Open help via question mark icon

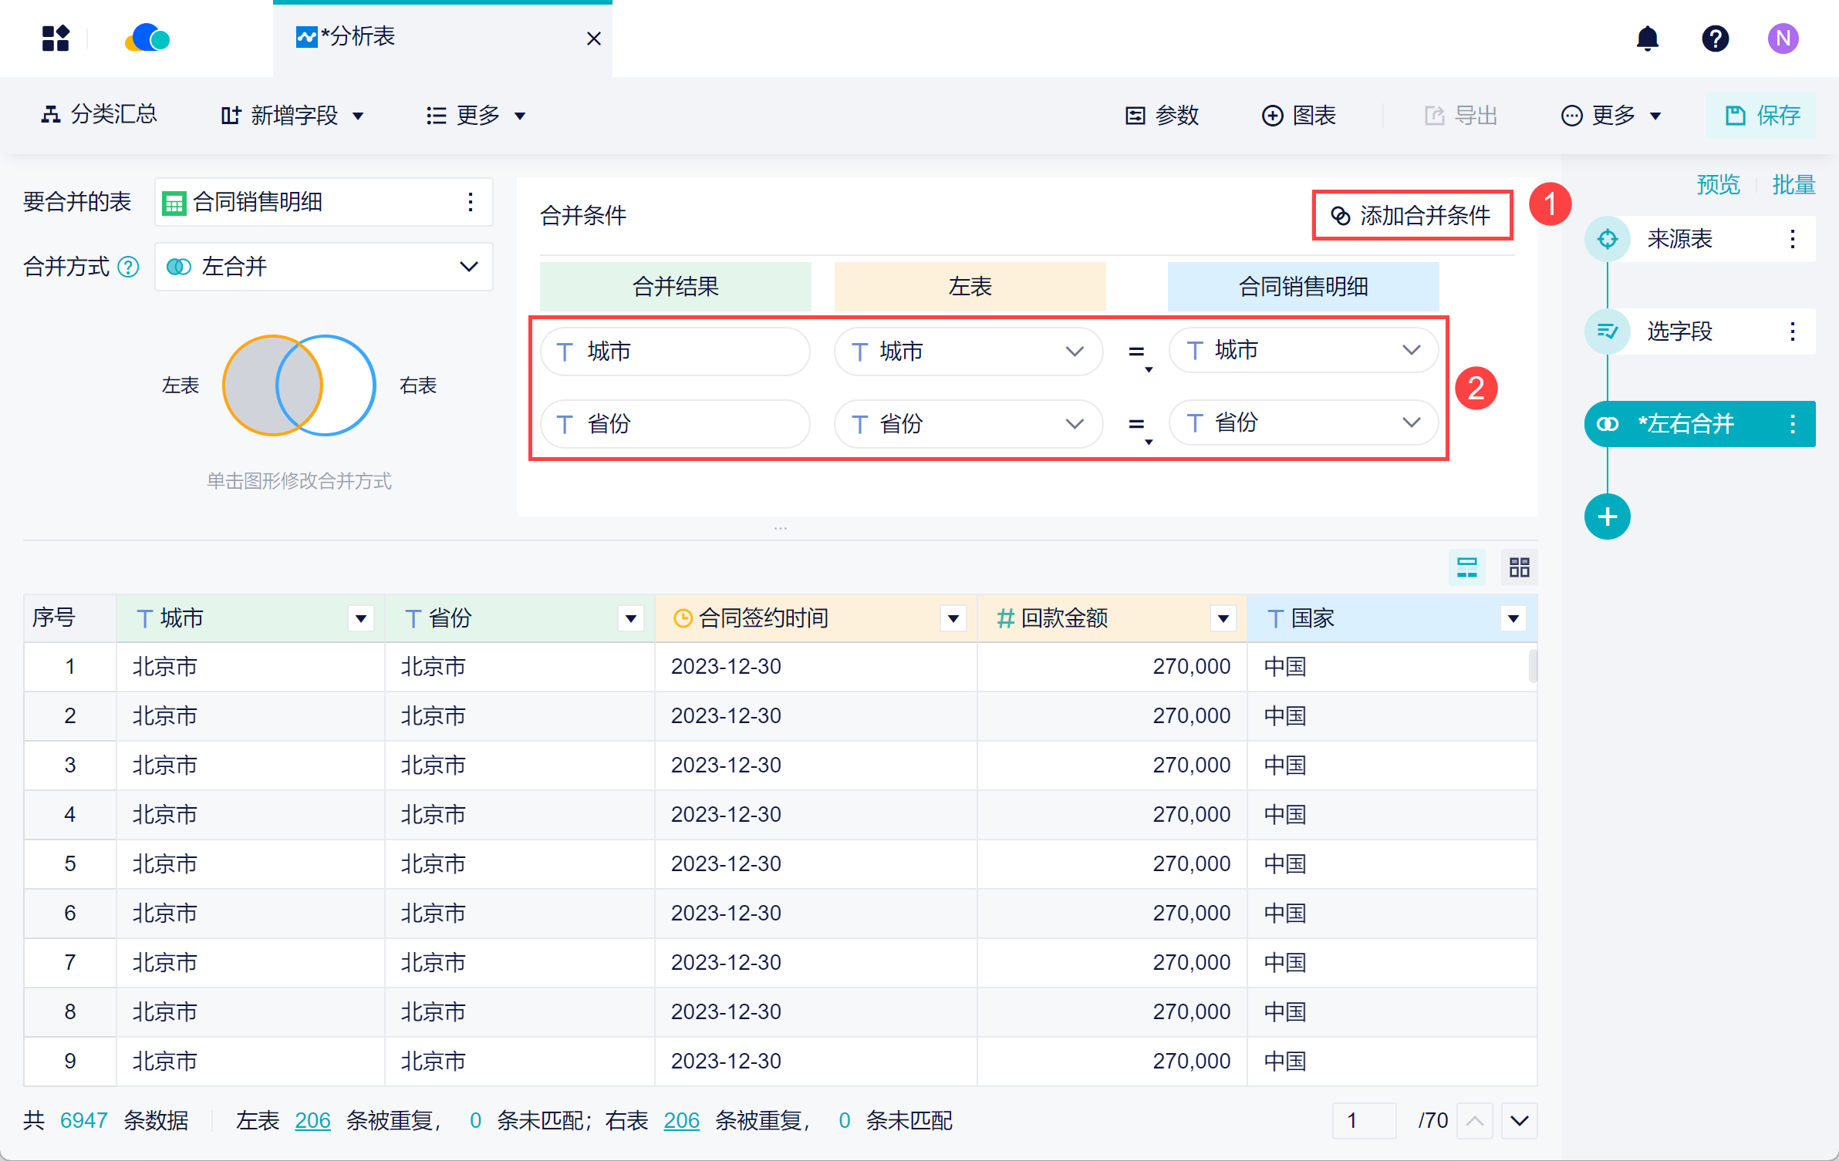click(x=1715, y=38)
